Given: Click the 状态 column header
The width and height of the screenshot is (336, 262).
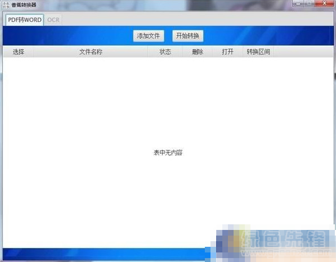Looking at the screenshot, I should click(165, 52).
